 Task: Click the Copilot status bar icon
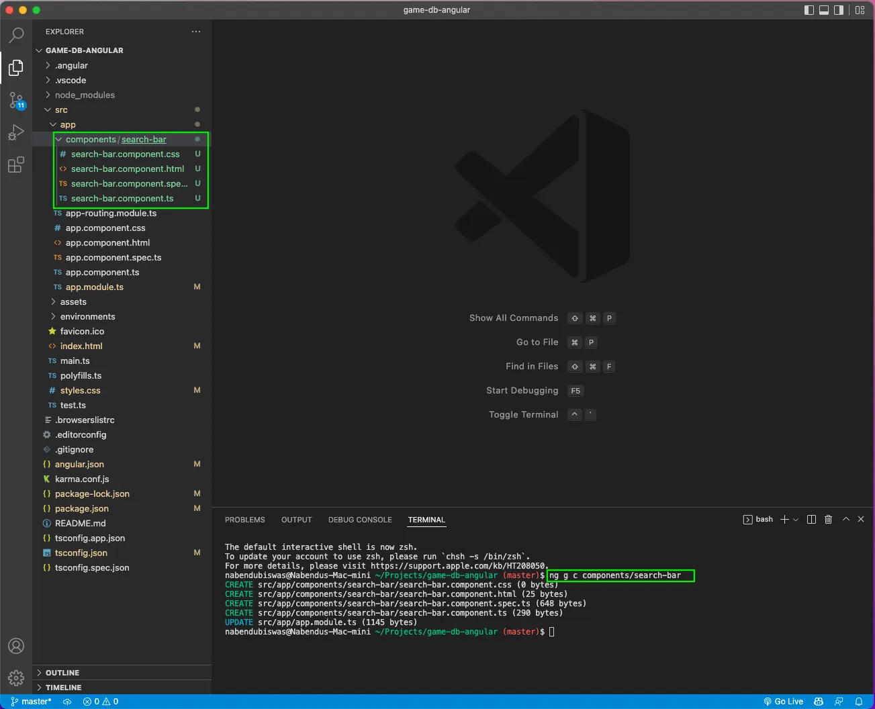(x=819, y=702)
